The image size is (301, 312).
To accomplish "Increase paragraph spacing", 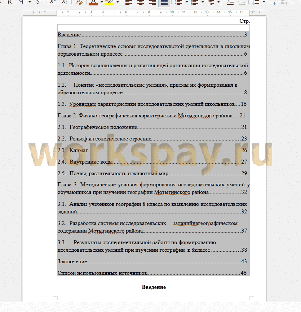I will [273, 3].
